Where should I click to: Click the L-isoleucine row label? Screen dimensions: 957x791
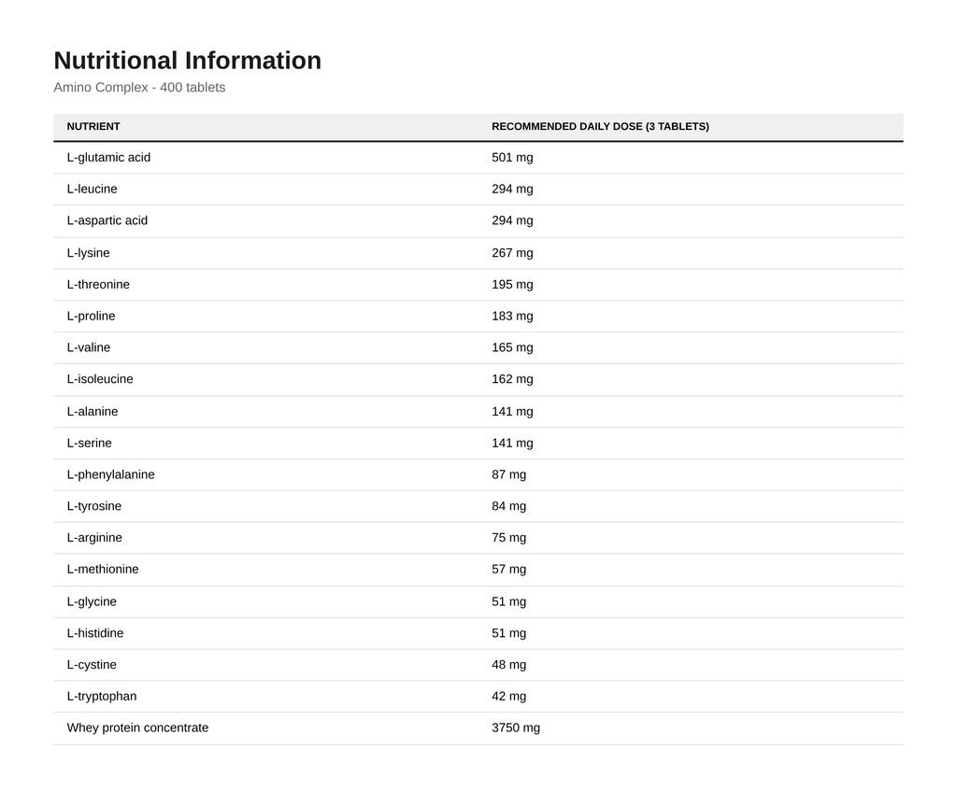(100, 379)
